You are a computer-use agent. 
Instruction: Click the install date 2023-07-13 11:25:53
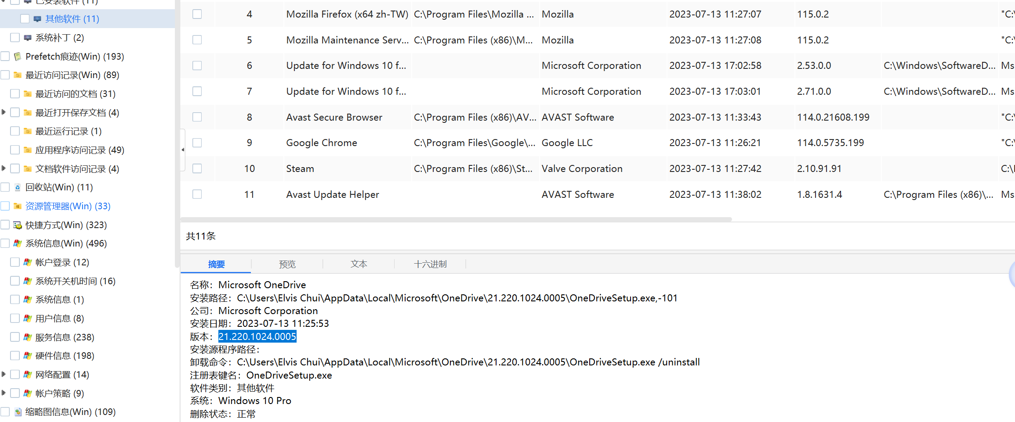pos(283,323)
